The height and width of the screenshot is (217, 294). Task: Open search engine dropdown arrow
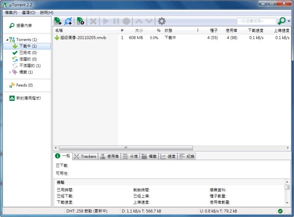[289, 21]
